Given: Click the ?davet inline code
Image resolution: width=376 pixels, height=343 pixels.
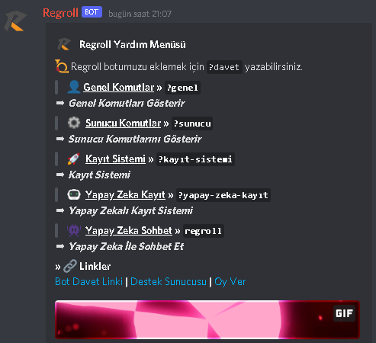Looking at the screenshot, I should point(224,67).
